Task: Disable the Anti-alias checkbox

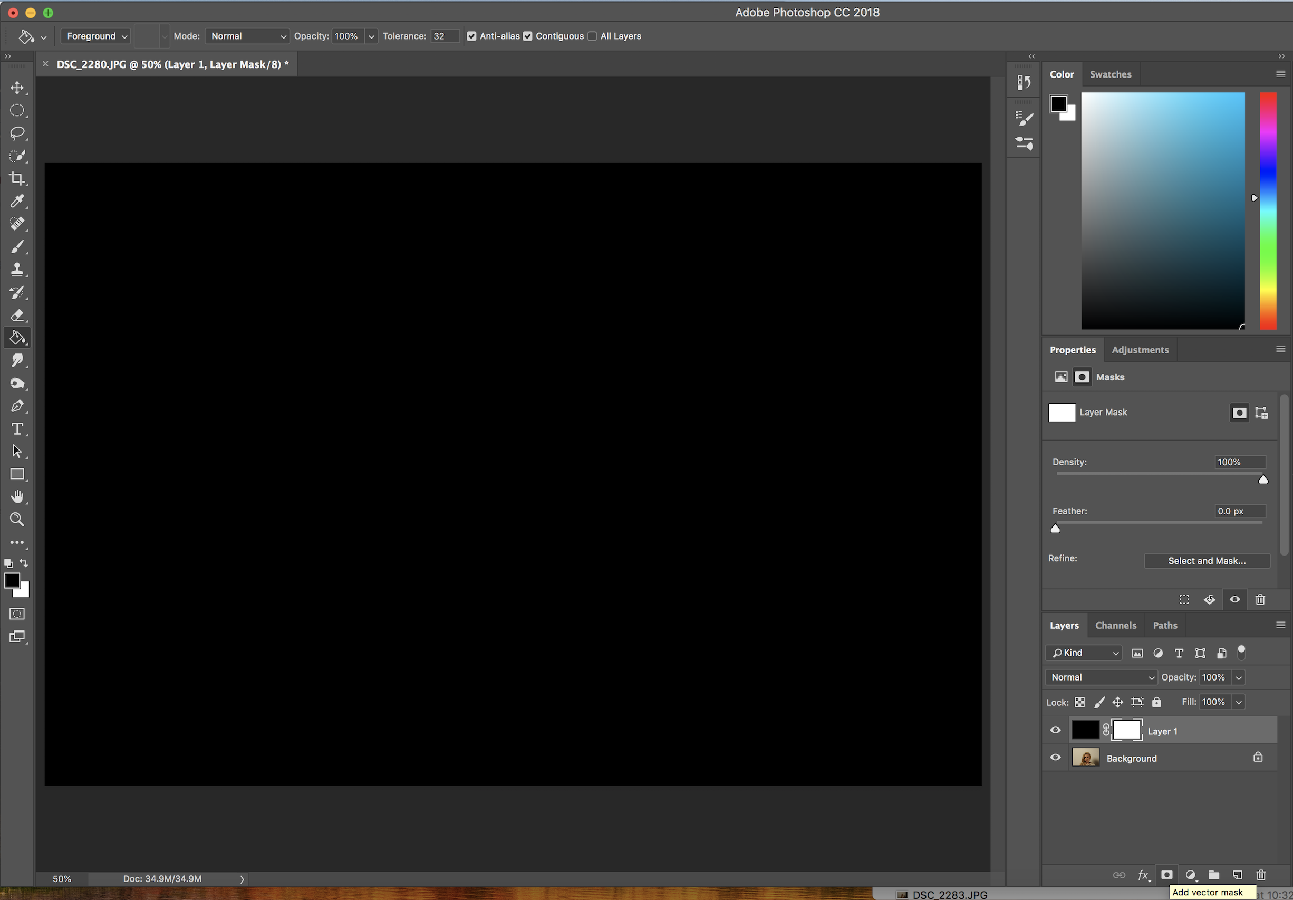Action: coord(471,36)
